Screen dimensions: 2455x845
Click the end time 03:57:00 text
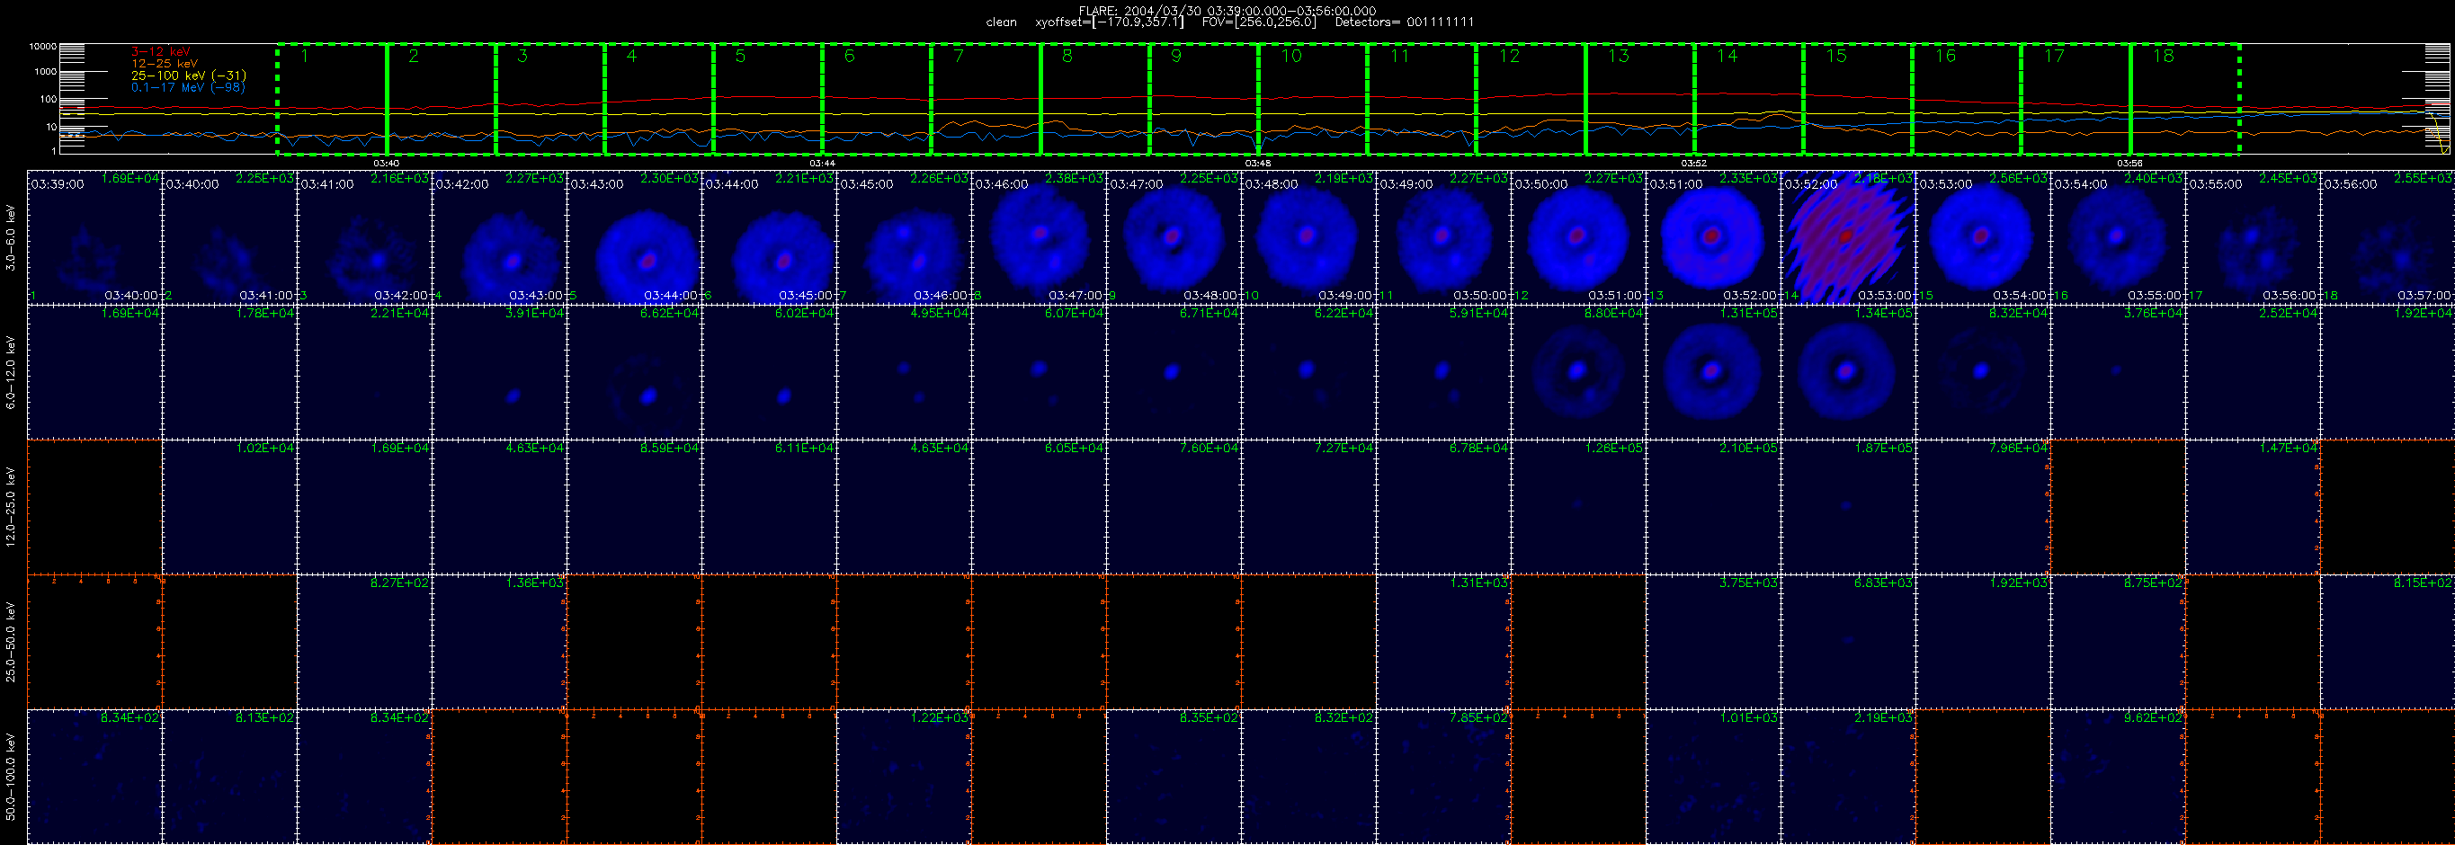coord(2424,296)
